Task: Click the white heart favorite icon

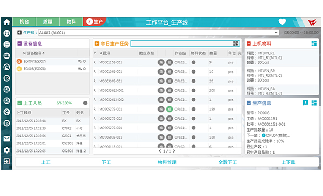Action: 282,22
